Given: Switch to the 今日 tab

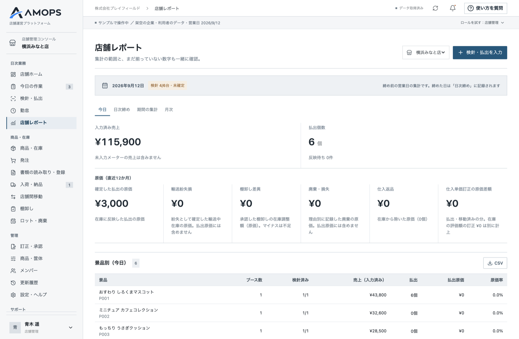Looking at the screenshot, I should click(x=103, y=110).
